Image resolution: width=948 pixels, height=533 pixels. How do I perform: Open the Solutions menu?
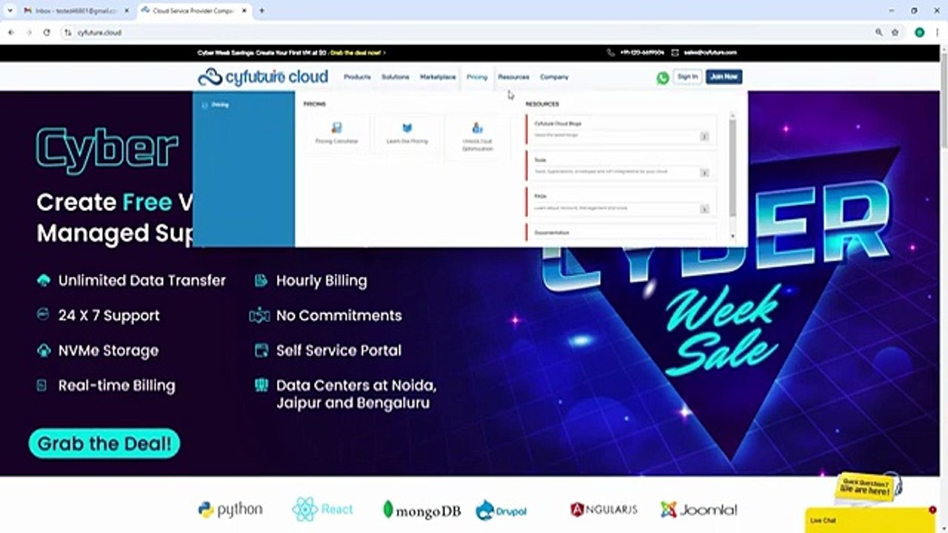395,77
